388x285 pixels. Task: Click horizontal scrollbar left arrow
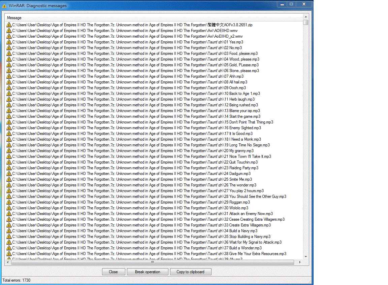(x=8, y=262)
